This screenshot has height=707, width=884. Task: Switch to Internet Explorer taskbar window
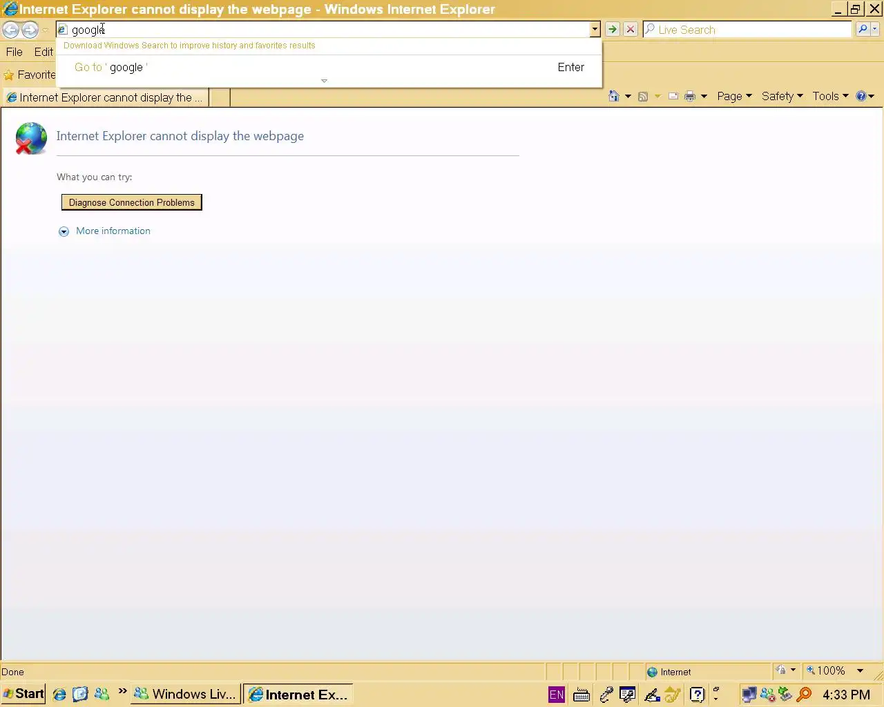pos(298,694)
